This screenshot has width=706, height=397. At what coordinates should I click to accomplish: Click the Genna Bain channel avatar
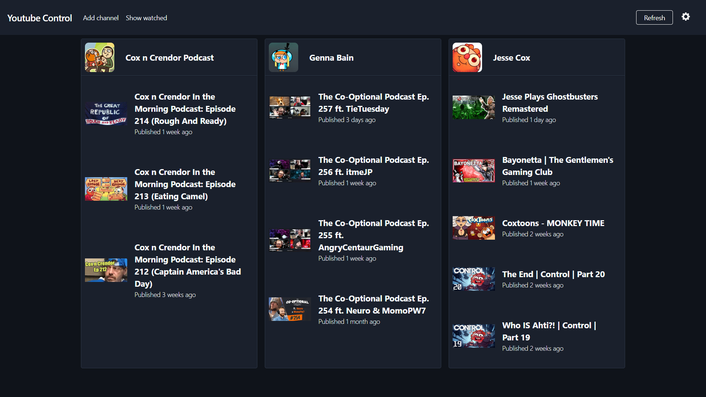[284, 57]
